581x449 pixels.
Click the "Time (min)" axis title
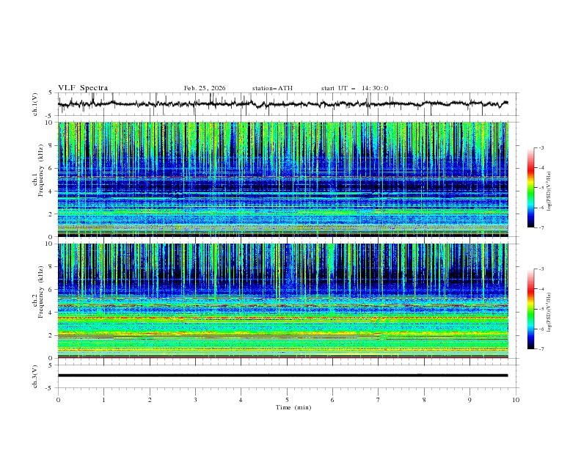pyautogui.click(x=293, y=407)
